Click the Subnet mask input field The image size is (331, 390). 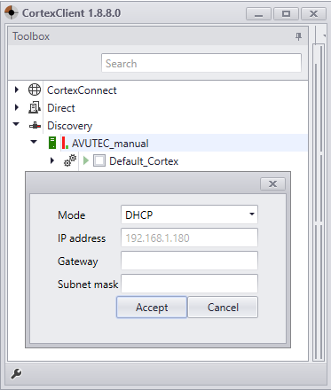pos(189,284)
